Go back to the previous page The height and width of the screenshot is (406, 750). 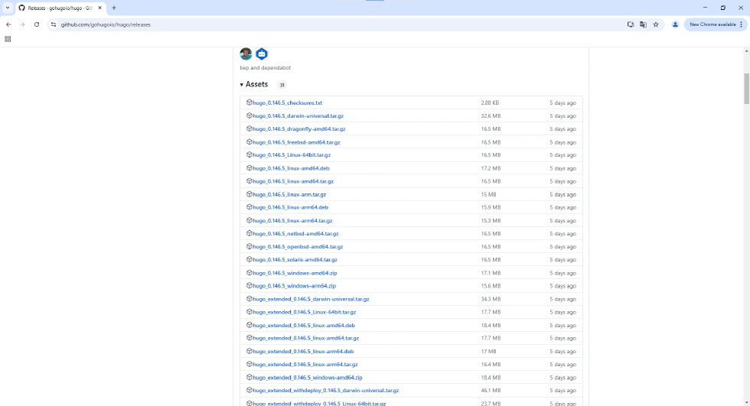8,24
